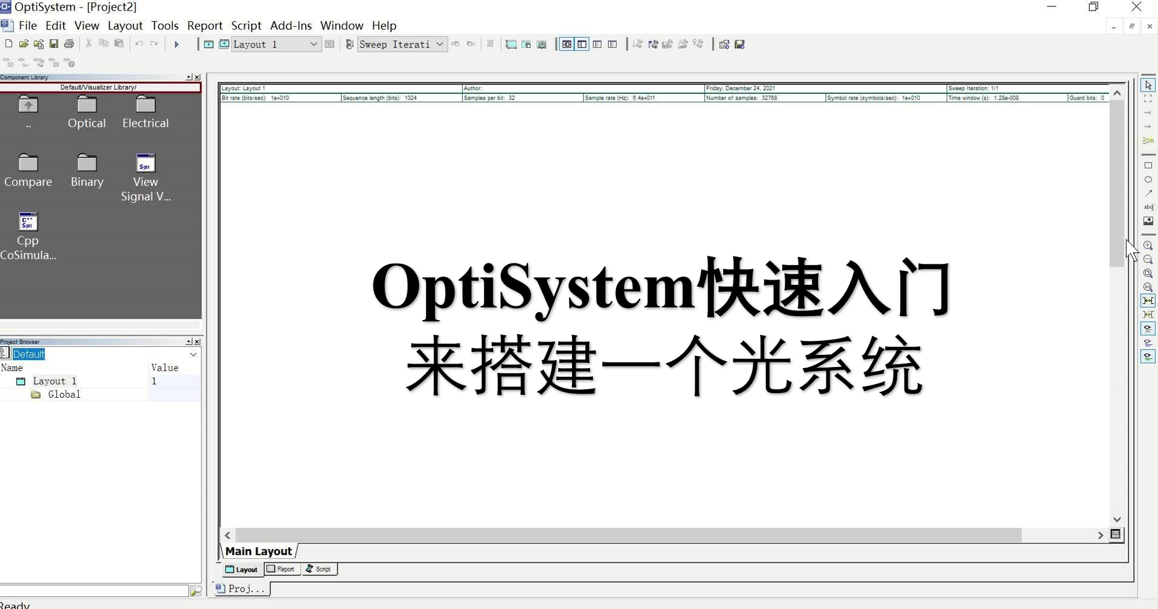
Task: Create a new project with New icon
Action: (x=9, y=44)
